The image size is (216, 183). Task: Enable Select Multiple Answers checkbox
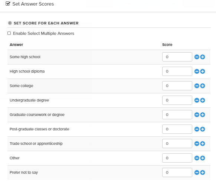pyautogui.click(x=9, y=33)
